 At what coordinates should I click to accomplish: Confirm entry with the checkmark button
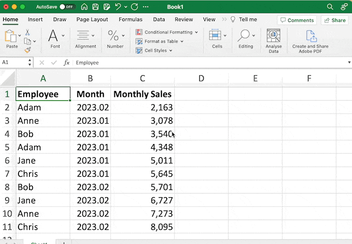(54, 63)
